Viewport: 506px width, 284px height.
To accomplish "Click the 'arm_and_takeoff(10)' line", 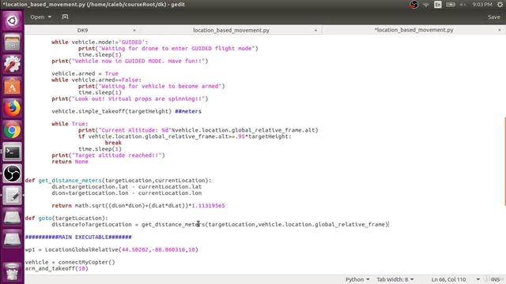I will click(56, 268).
